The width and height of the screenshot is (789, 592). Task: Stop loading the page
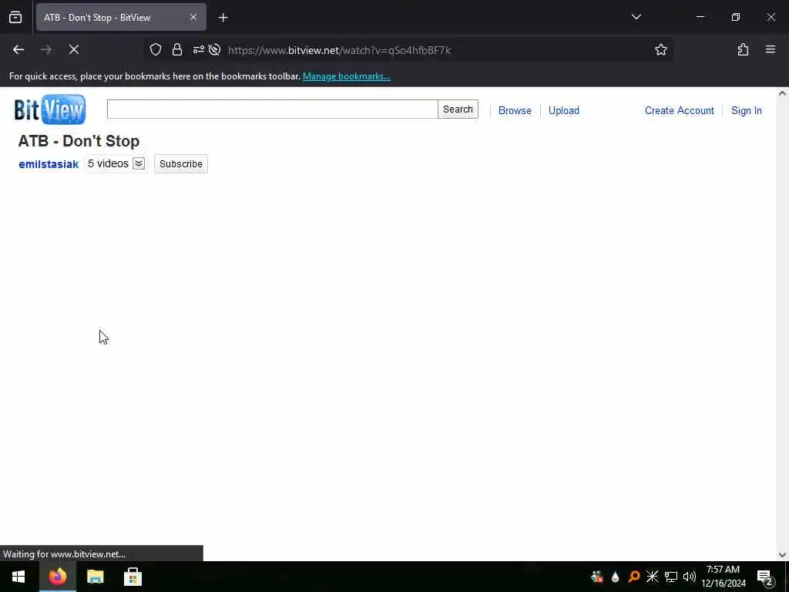(74, 50)
